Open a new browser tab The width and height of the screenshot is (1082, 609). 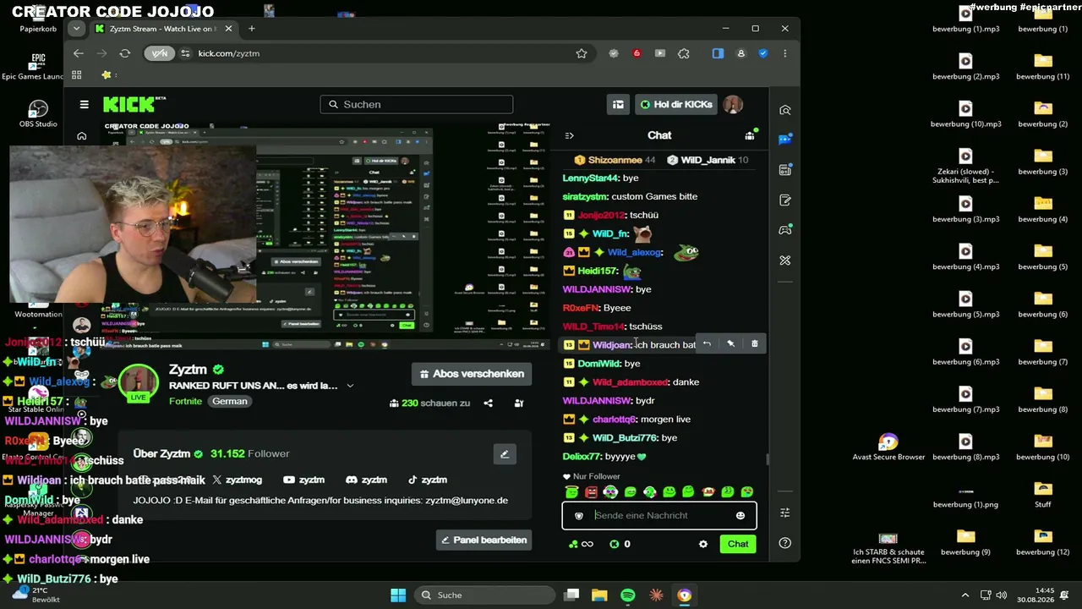click(251, 29)
